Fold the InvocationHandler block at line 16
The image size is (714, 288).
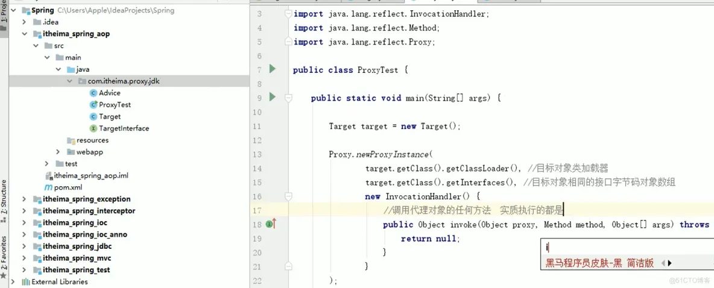click(288, 196)
